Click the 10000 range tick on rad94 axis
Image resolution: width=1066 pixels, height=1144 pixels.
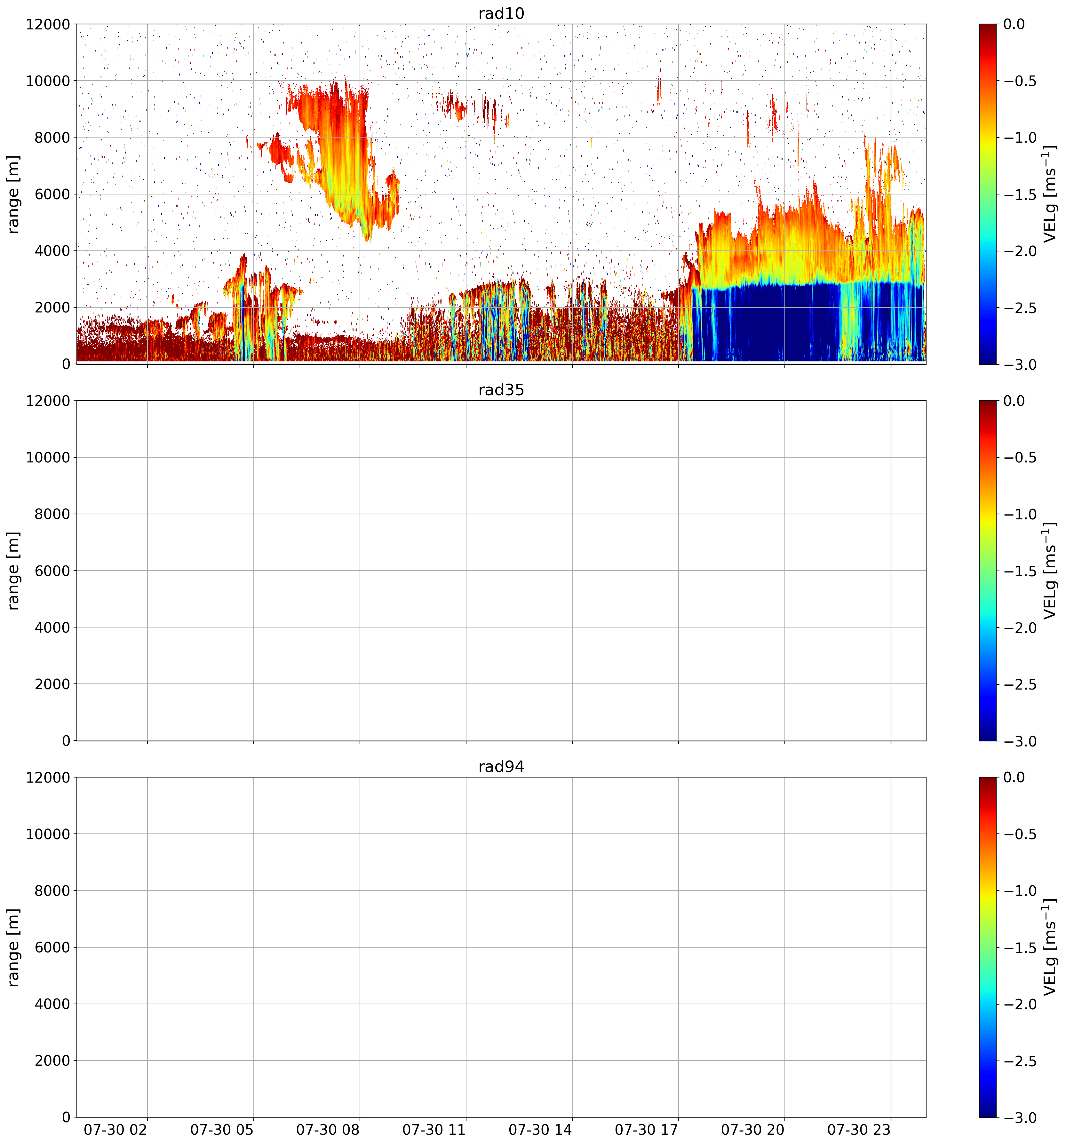pos(48,834)
